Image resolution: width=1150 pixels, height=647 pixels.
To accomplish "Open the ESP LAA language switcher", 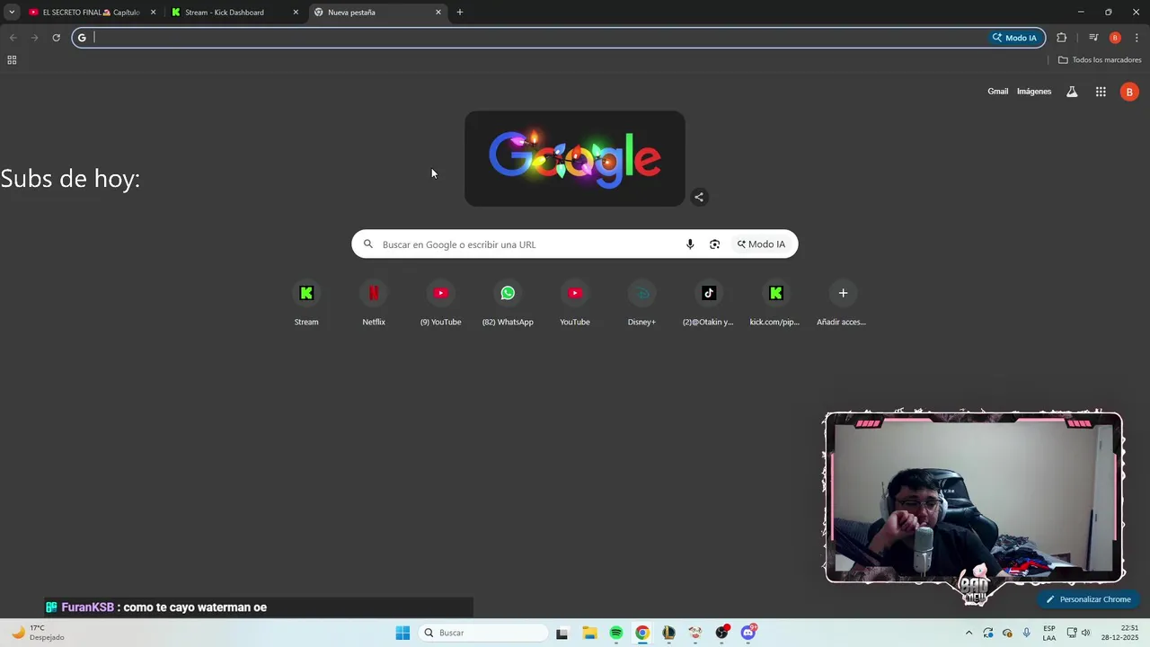I will coord(1049,633).
